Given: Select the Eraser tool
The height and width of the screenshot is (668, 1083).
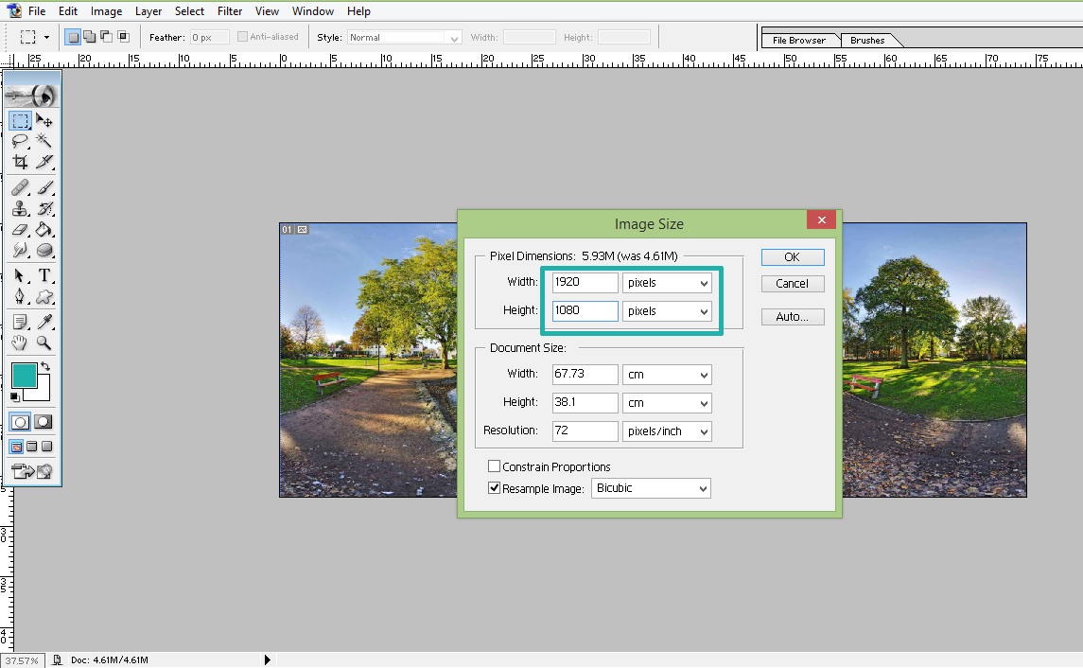Looking at the screenshot, I should tap(20, 229).
